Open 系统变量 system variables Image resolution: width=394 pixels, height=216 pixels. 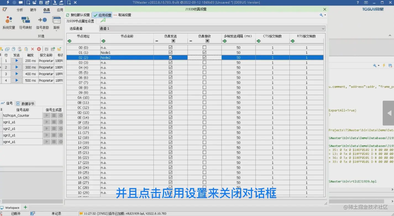pyautogui.click(x=9, y=23)
